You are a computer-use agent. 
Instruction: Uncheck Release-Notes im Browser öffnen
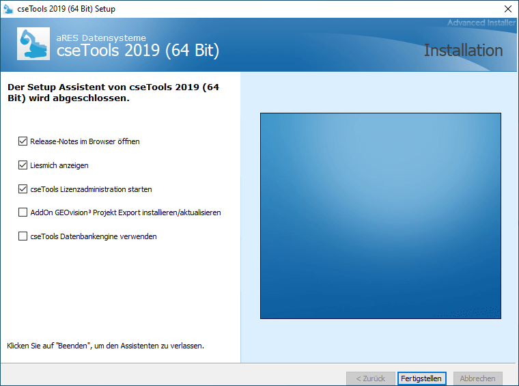pyautogui.click(x=23, y=141)
